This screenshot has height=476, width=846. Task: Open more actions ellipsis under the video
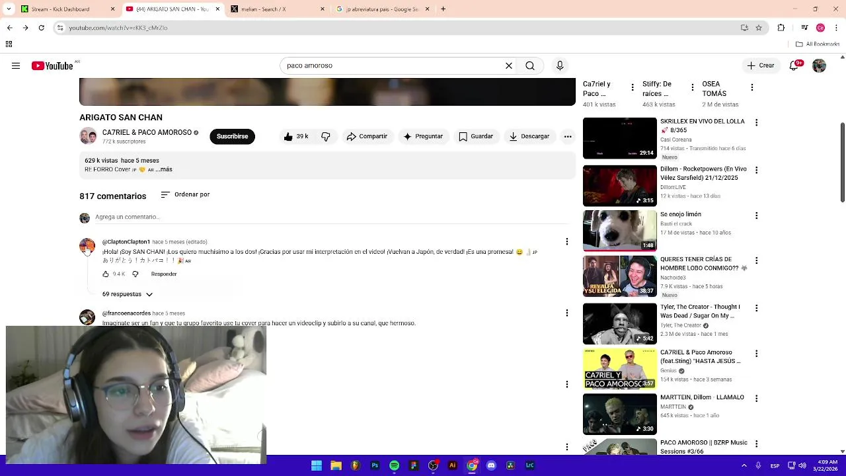pos(568,136)
